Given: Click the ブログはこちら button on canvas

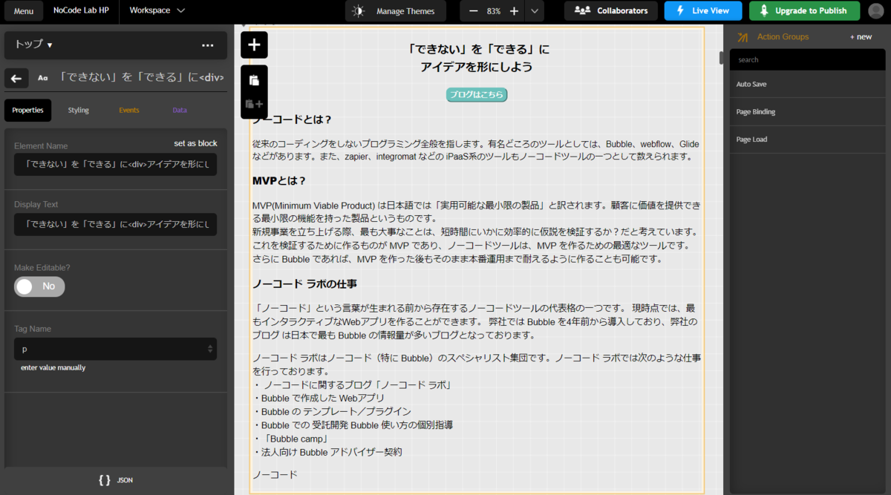Looking at the screenshot, I should click(x=477, y=94).
